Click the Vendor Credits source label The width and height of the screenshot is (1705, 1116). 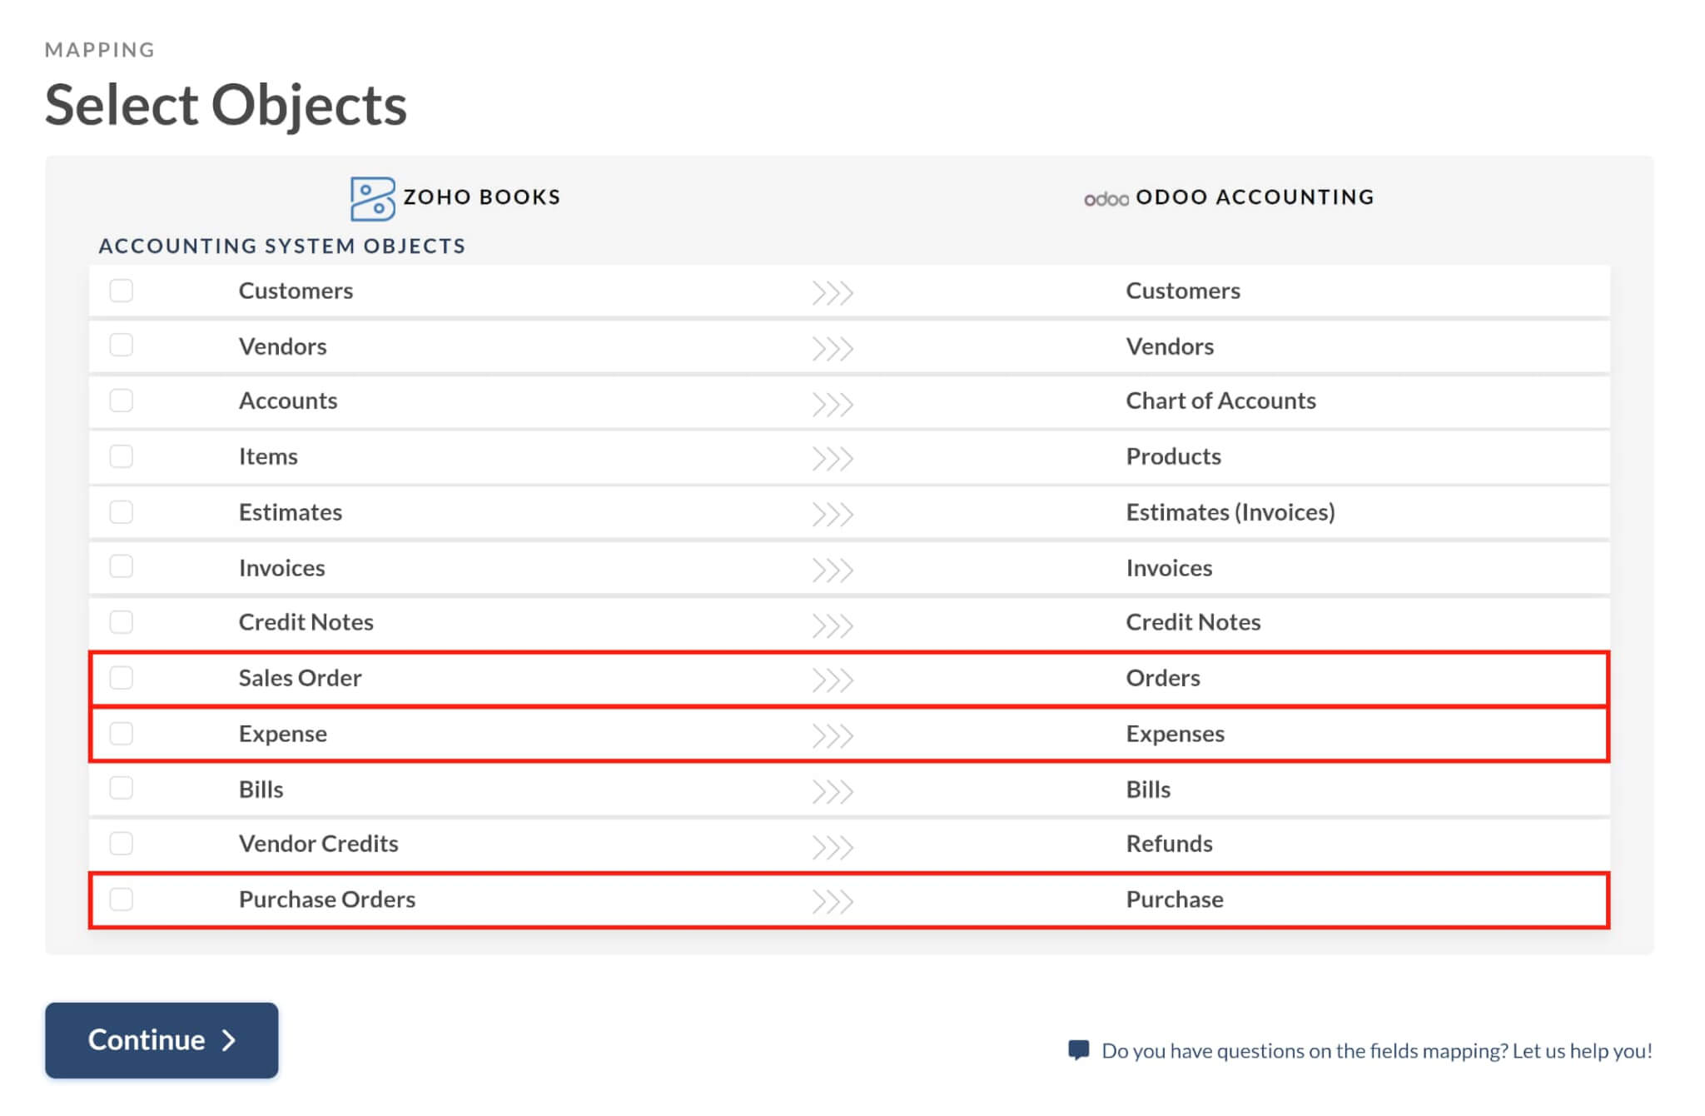[318, 844]
